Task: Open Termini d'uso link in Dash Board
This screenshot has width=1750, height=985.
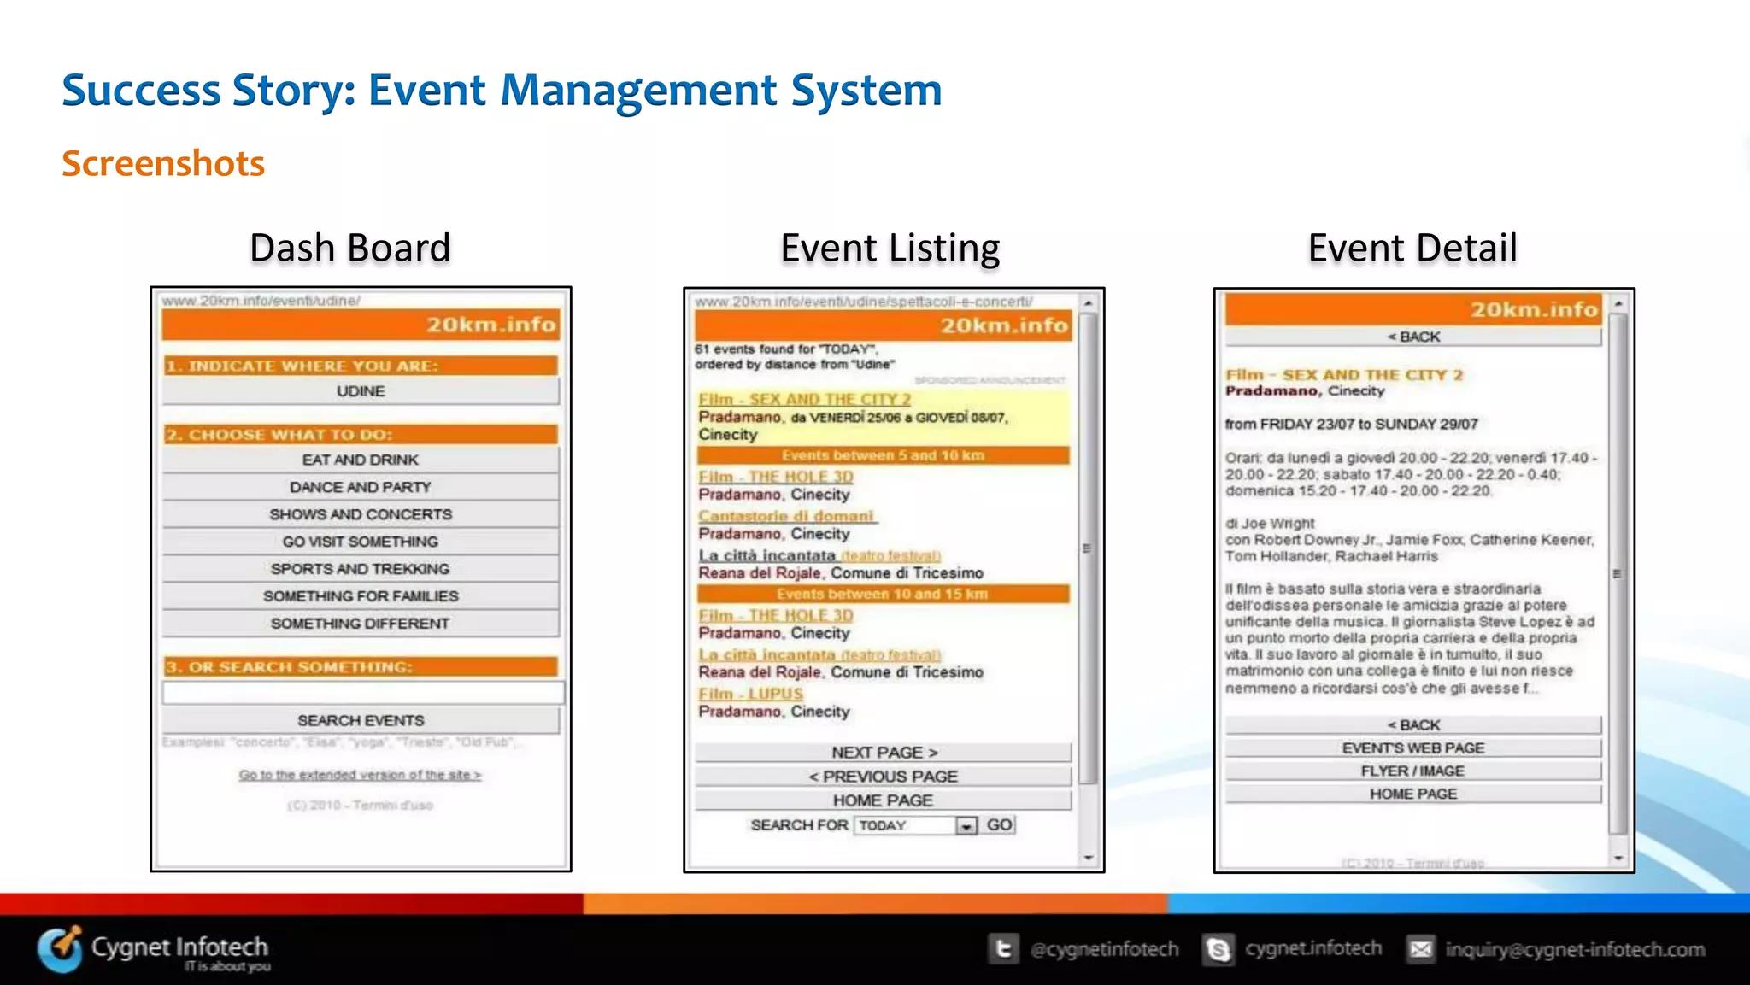Action: pos(392,805)
